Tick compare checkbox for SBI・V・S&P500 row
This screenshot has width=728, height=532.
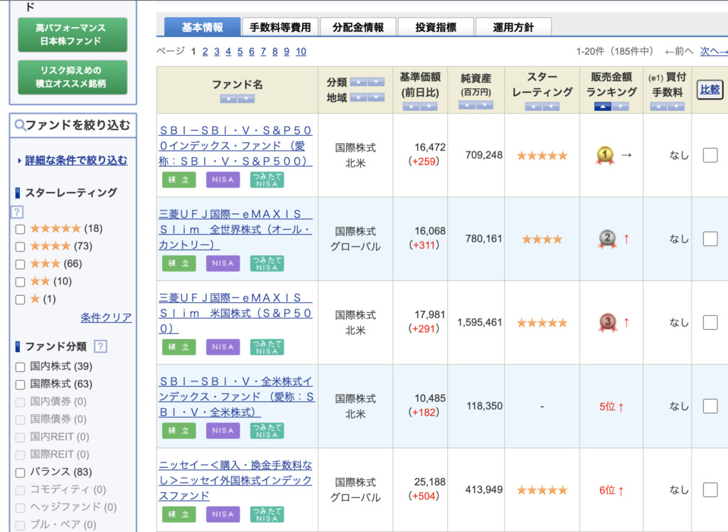pos(710,155)
